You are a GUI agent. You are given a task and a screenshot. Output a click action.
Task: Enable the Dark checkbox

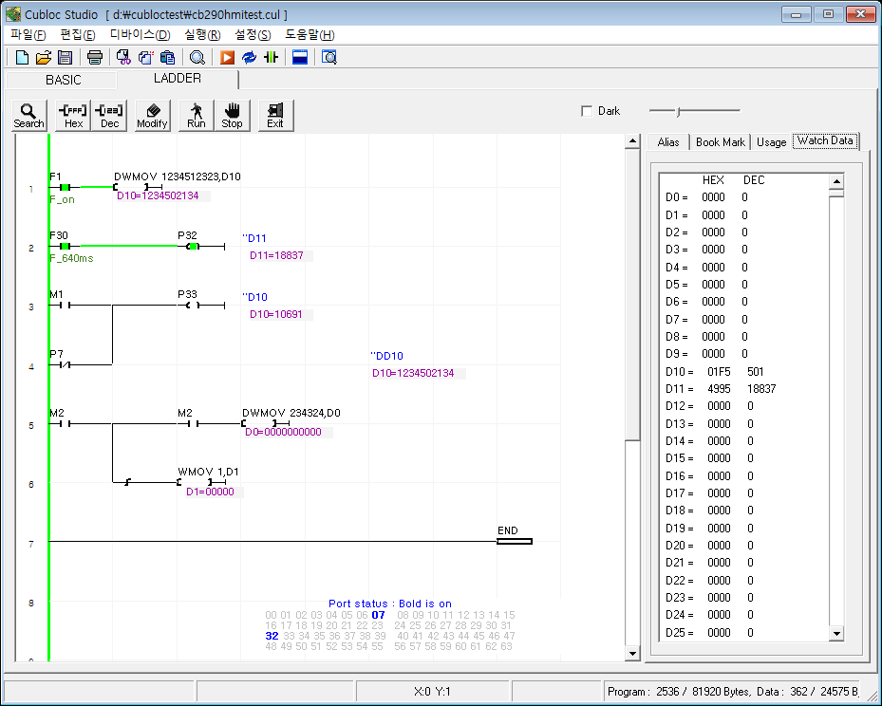(586, 111)
